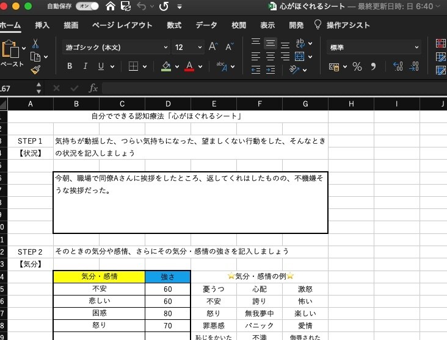Open the Underline style dropdown arrow
This screenshot has width=447, height=340.
[112, 66]
